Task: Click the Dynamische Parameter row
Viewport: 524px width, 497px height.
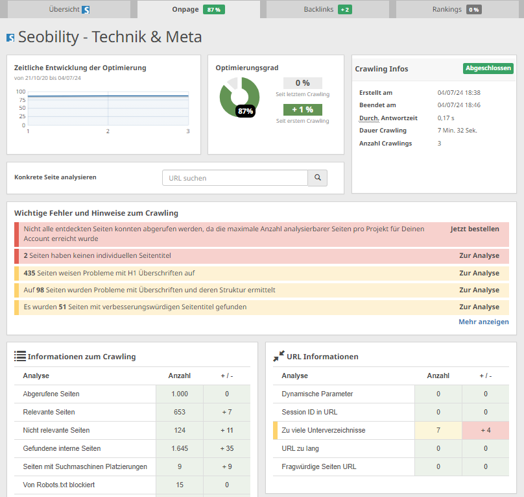Action: click(391, 394)
